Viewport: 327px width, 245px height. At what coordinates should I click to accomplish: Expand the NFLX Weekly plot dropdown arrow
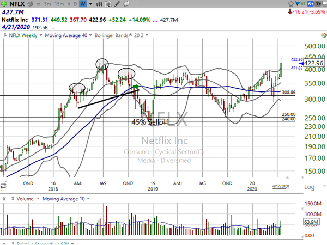tap(41, 35)
